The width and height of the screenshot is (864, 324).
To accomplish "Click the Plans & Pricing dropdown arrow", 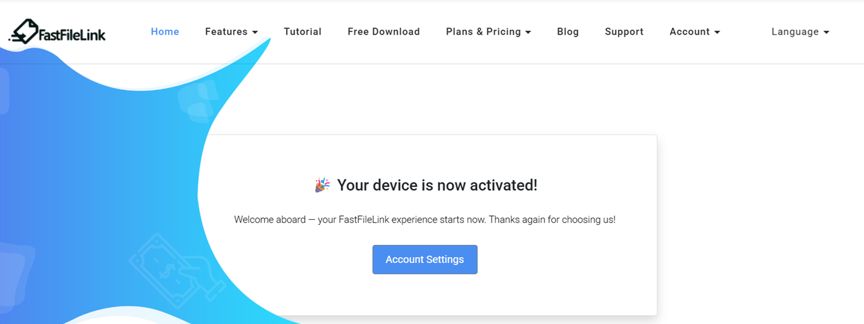I will pos(528,32).
